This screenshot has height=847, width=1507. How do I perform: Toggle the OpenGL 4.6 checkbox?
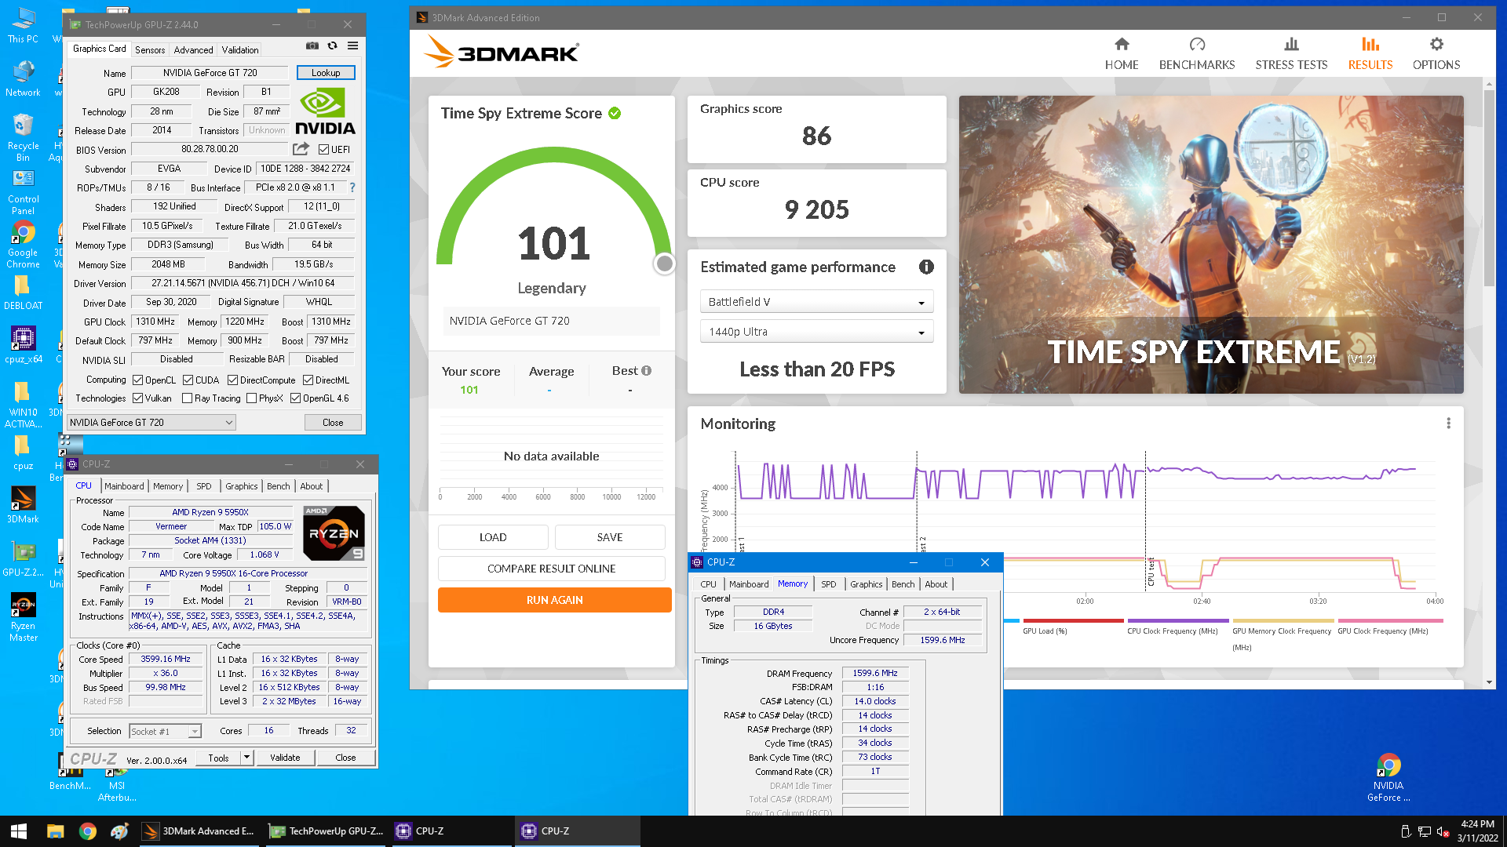point(295,398)
